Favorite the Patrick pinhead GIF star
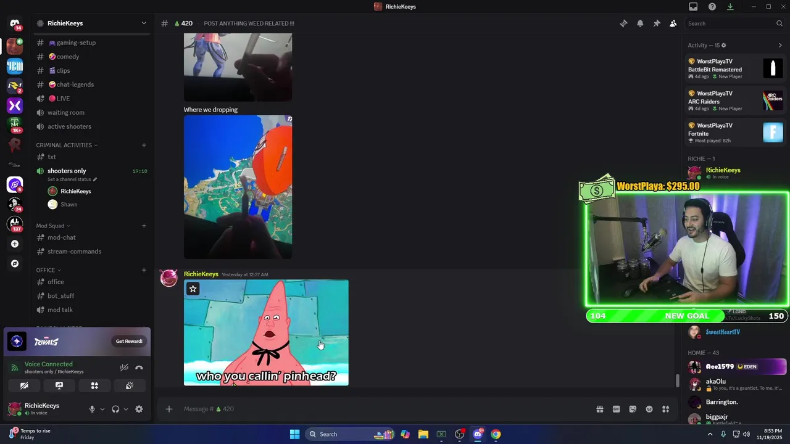The height and width of the screenshot is (444, 790). point(193,289)
